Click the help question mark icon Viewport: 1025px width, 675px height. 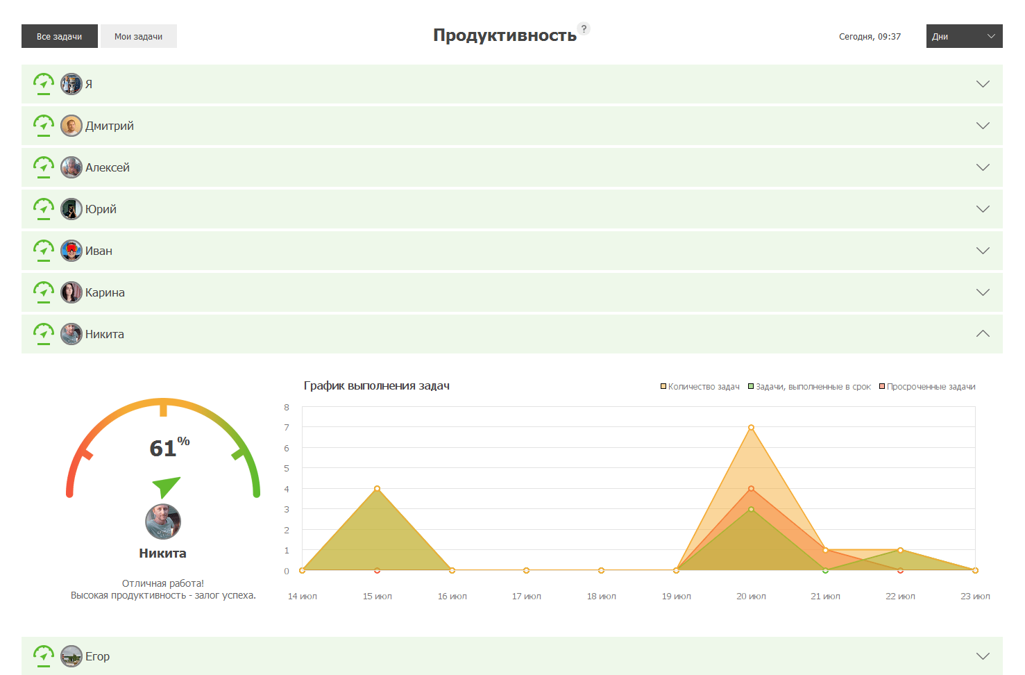pos(584,28)
